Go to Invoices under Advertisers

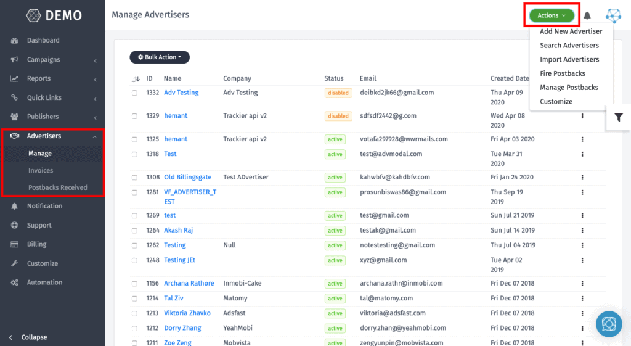(41, 171)
